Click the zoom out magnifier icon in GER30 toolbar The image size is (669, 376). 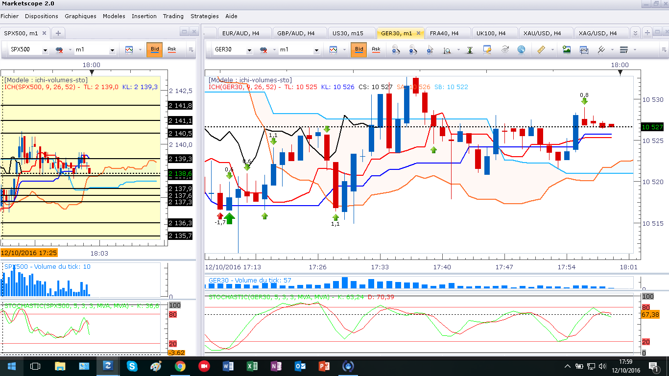[x=413, y=49]
